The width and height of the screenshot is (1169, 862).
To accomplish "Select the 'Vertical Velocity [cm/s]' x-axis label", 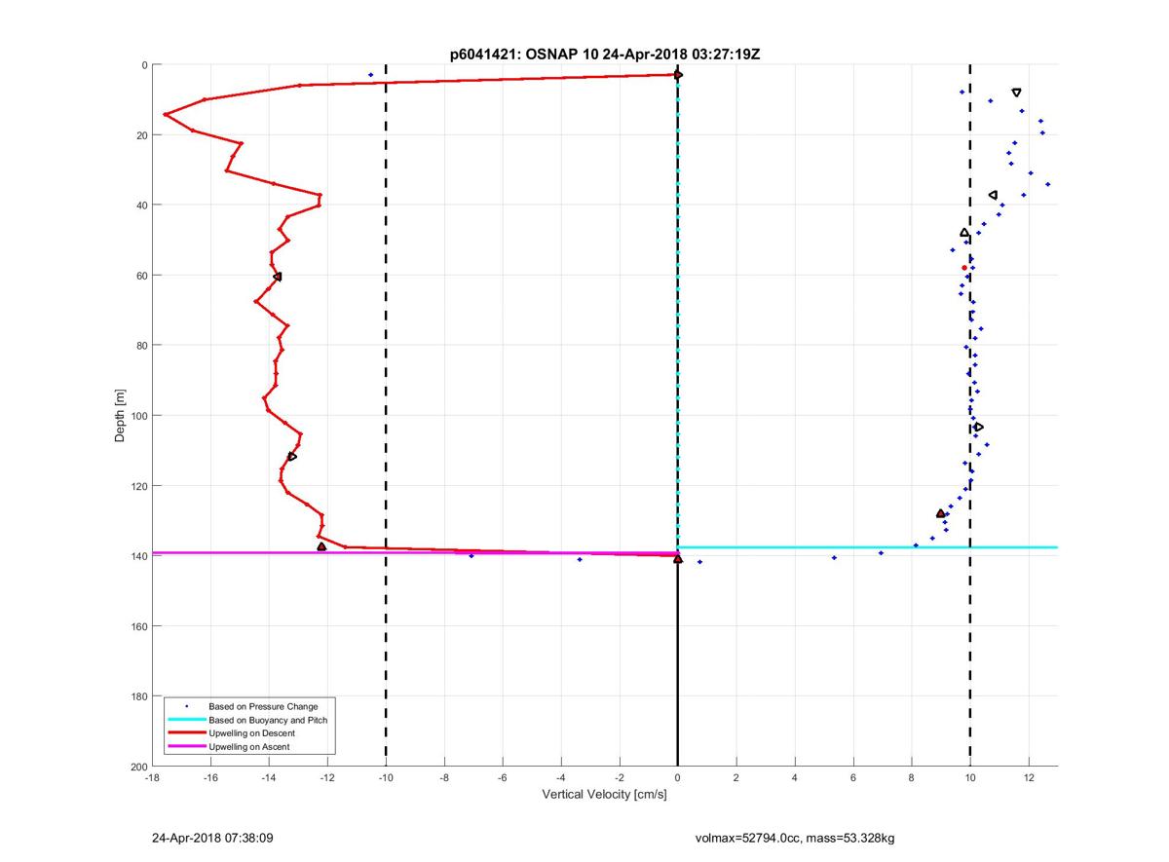I will [x=605, y=795].
